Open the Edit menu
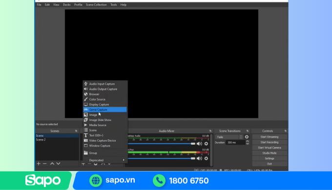332x190 pixels. point(47,5)
